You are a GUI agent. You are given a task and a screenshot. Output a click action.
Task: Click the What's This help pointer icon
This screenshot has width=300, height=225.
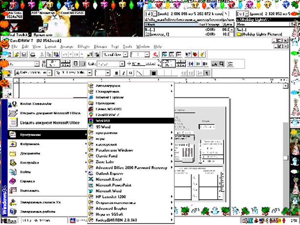pos(188,55)
